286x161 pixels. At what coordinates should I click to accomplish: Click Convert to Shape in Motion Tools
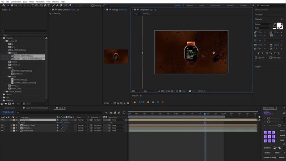[x=269, y=158]
